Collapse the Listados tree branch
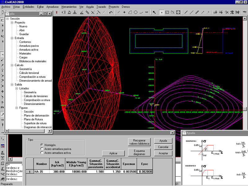Viewport: 248px width, 186px height. click(x=16, y=88)
